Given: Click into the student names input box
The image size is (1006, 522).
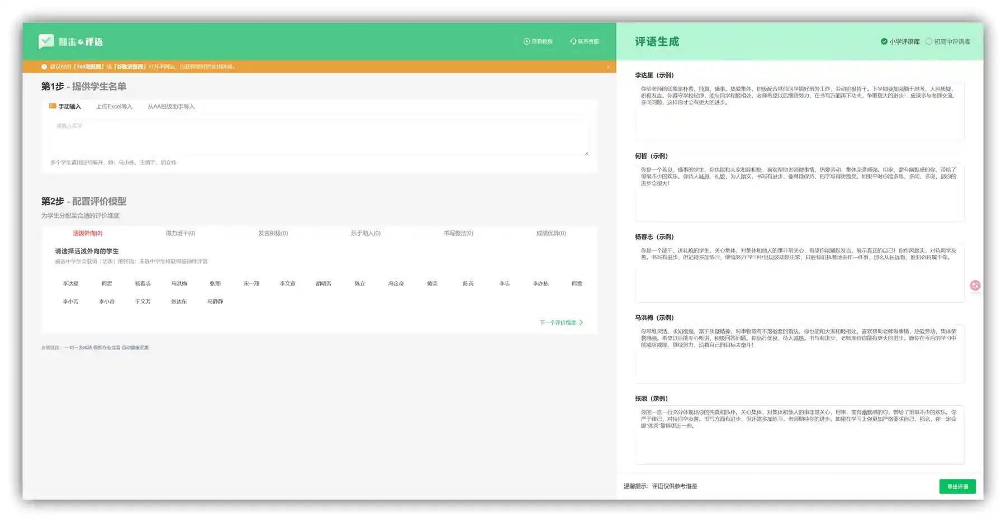Looking at the screenshot, I should (319, 137).
